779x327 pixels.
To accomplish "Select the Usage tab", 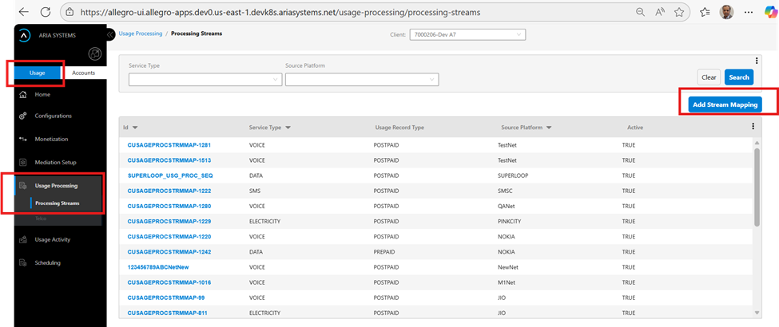I will (37, 73).
